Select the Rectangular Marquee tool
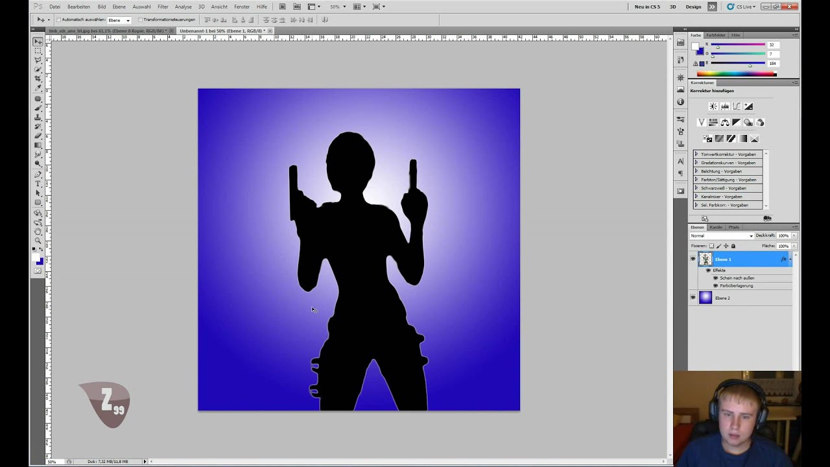This screenshot has height=467, width=830. 38,51
